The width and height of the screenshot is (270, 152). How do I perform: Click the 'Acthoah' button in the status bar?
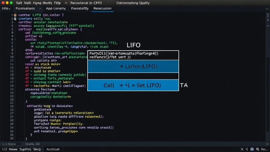[53, 149]
